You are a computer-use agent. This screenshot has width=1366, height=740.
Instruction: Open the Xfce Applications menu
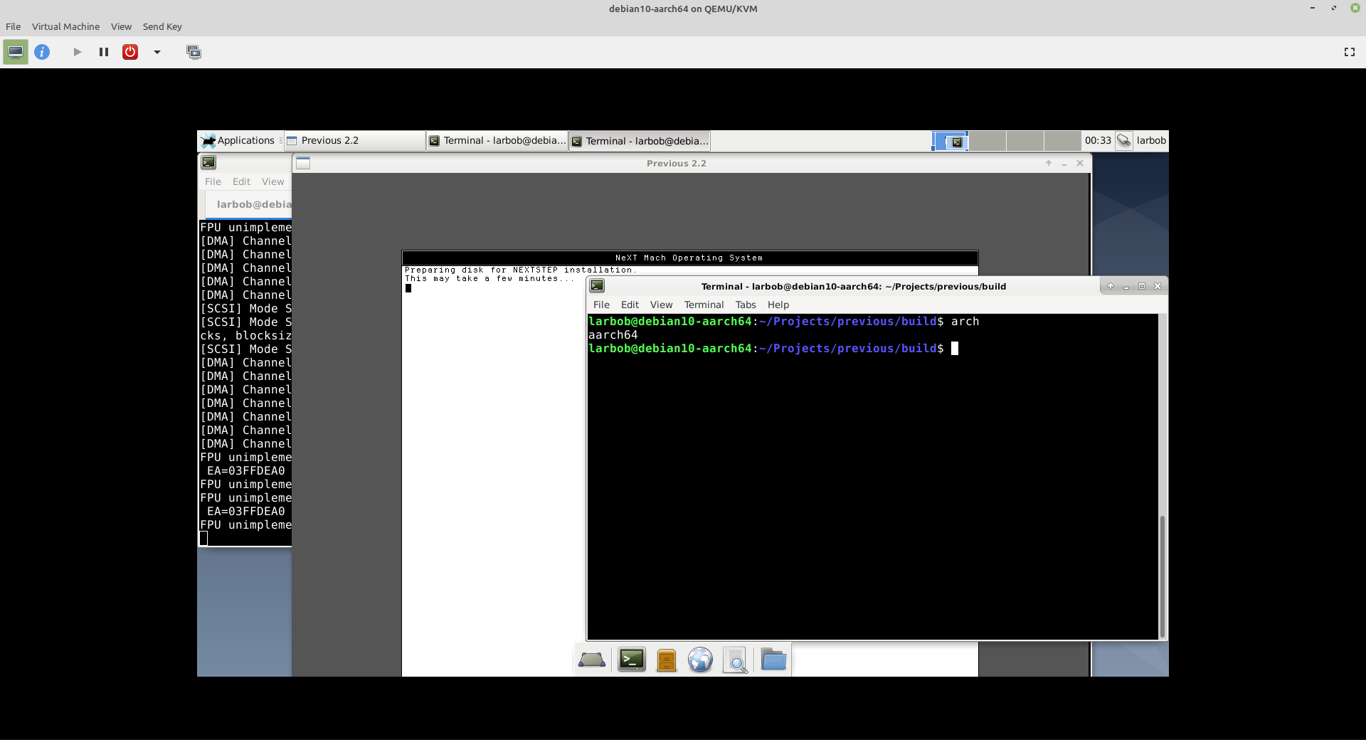238,140
